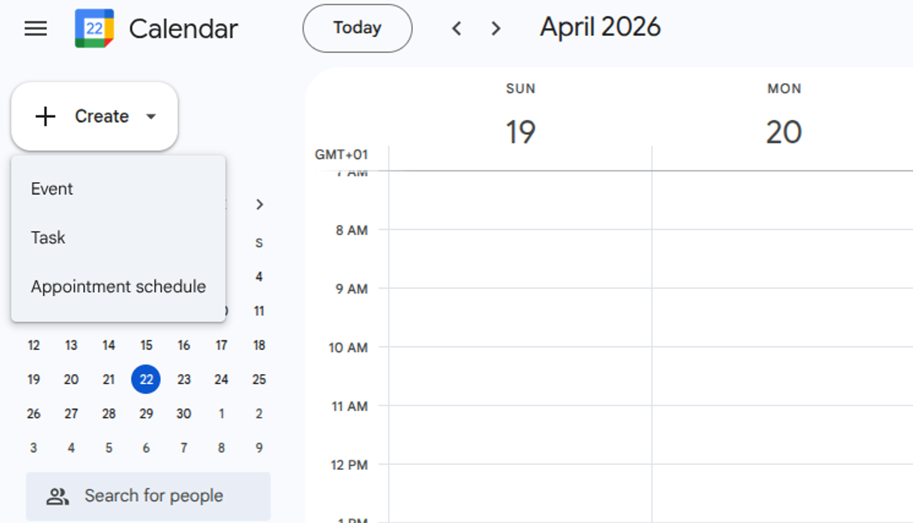Choose Appointment schedule from the Create menu
Screen dimensions: 913x523
point(118,286)
